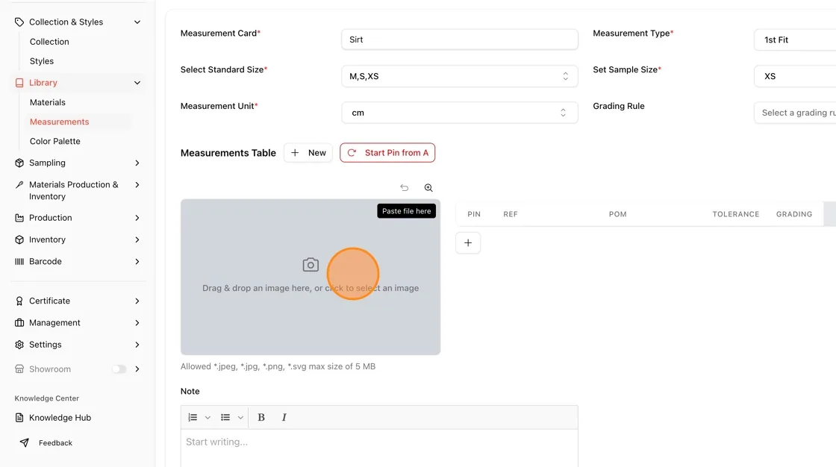Open Color Palette under Library
This screenshot has width=836, height=467.
55,141
